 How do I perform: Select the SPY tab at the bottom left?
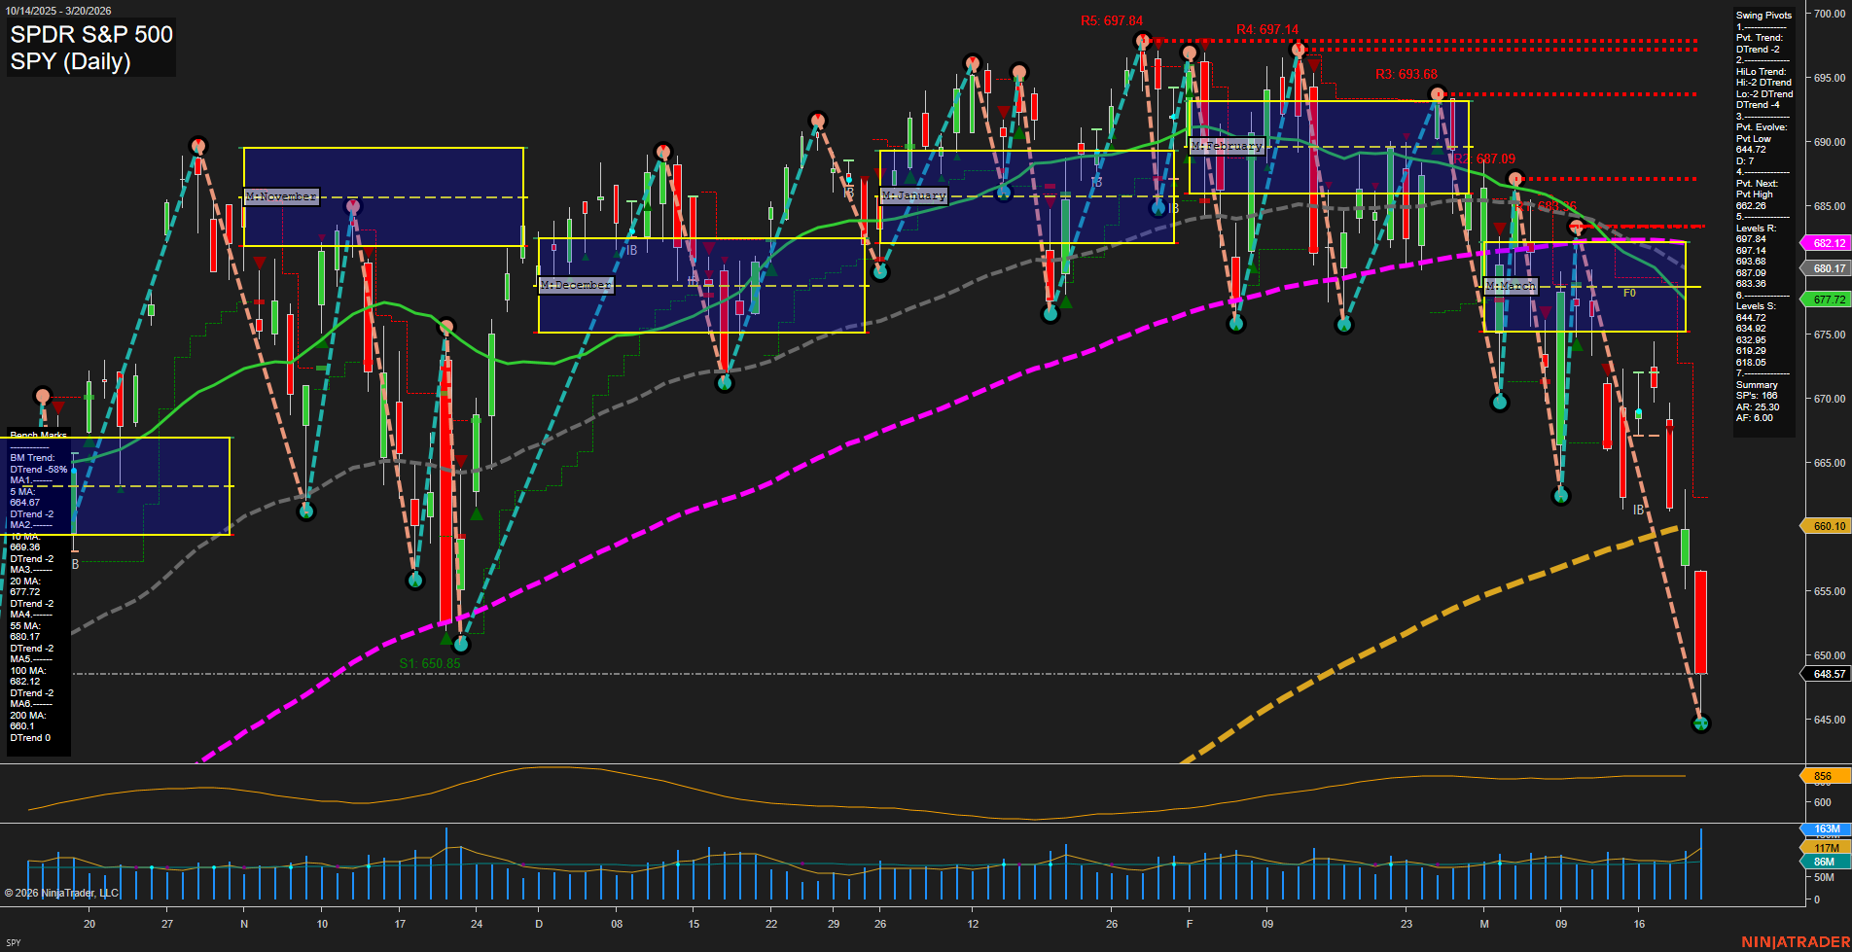15,943
